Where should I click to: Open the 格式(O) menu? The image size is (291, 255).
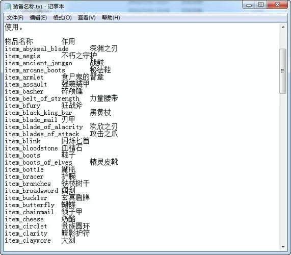(x=62, y=18)
